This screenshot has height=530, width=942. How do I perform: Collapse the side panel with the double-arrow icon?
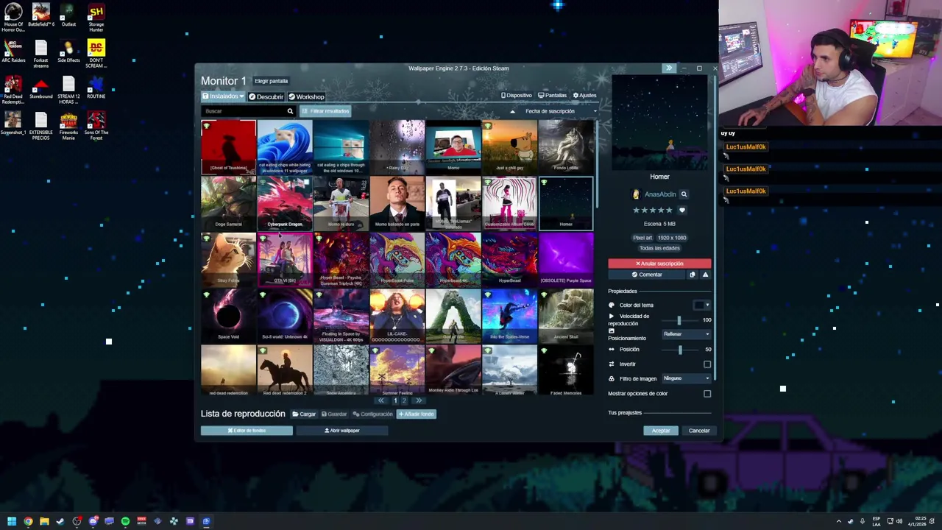668,68
